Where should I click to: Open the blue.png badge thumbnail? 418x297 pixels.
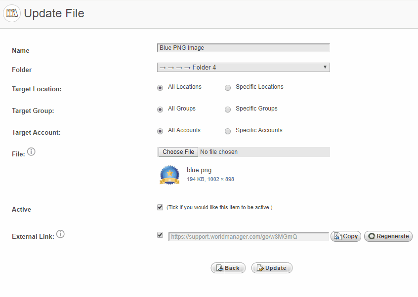(169, 175)
